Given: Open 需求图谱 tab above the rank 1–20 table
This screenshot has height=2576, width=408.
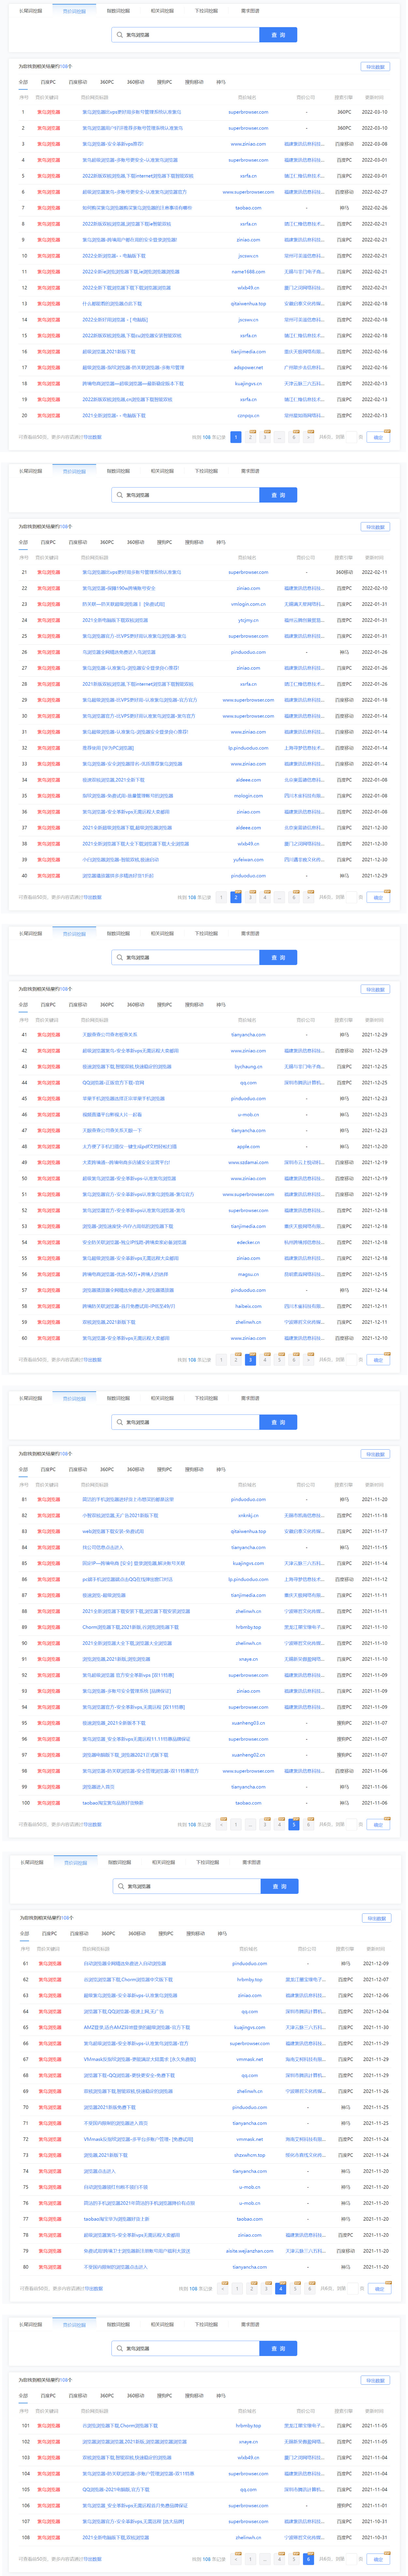Looking at the screenshot, I should tap(250, 11).
